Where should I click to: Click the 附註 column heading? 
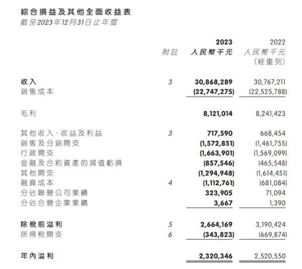tap(170, 52)
